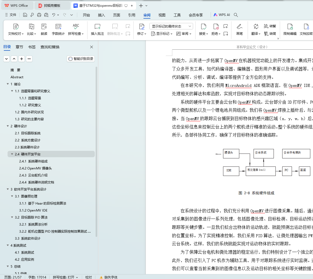Click 字数: 17014 word count status
Viewport: 313px width, 279px height.
tap(37, 277)
